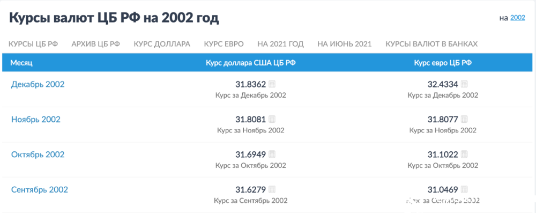Screen dimensions: 536x213
Task: Open calculator icon beside 31.8362 dollar rate
Action: coord(272,84)
